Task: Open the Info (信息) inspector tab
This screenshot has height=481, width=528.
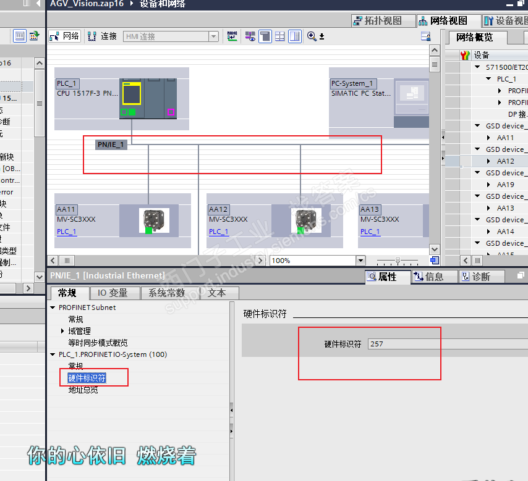Action: (435, 277)
